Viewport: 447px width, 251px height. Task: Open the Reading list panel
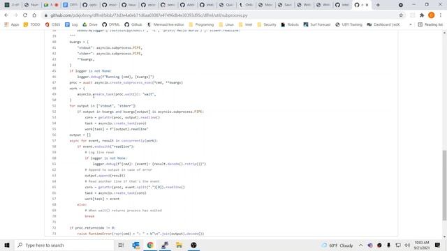click(430, 25)
